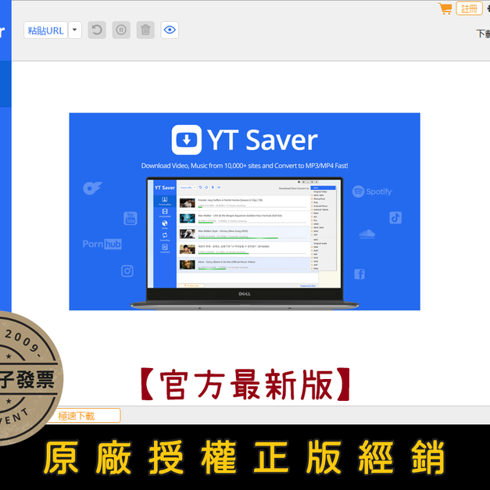Open the dropdown arrow beside 粘貼URL
This screenshot has width=490, height=490.
pos(75,30)
